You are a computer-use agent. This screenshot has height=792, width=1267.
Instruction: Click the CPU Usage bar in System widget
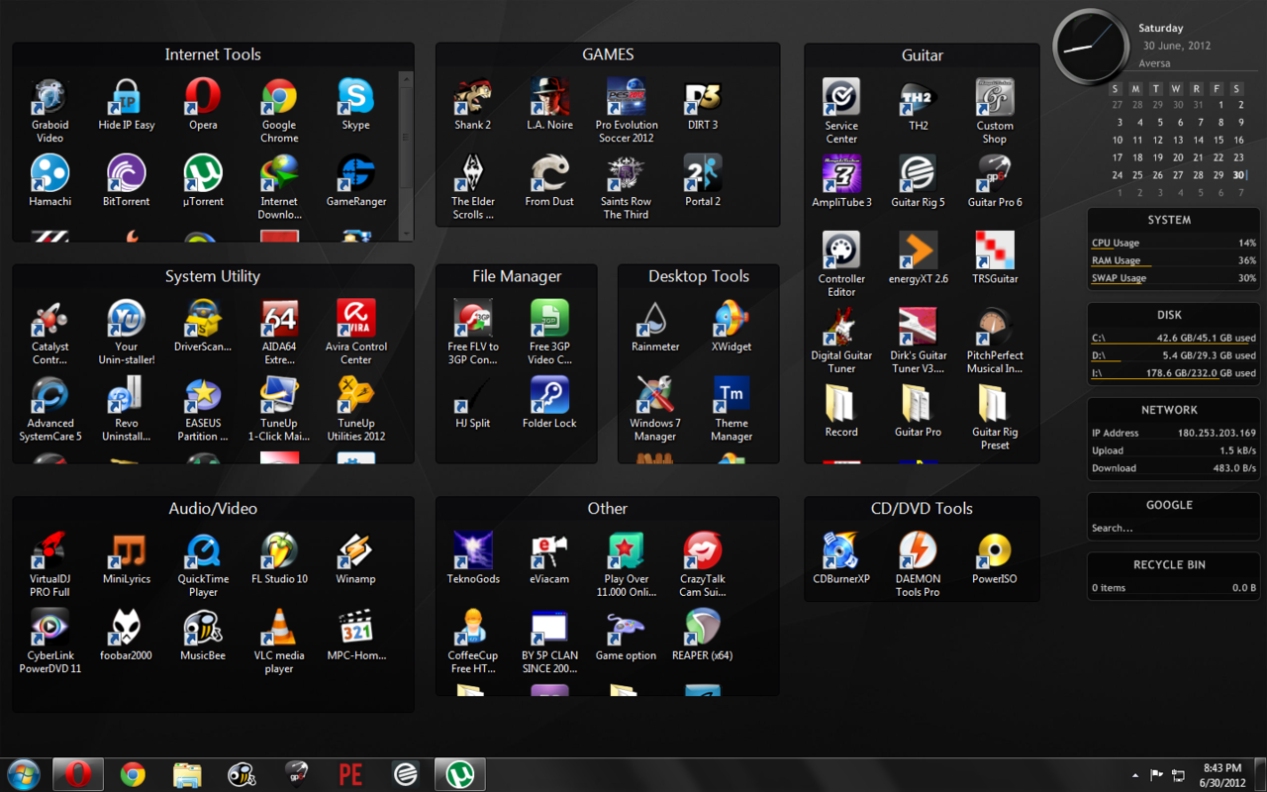tap(1173, 244)
